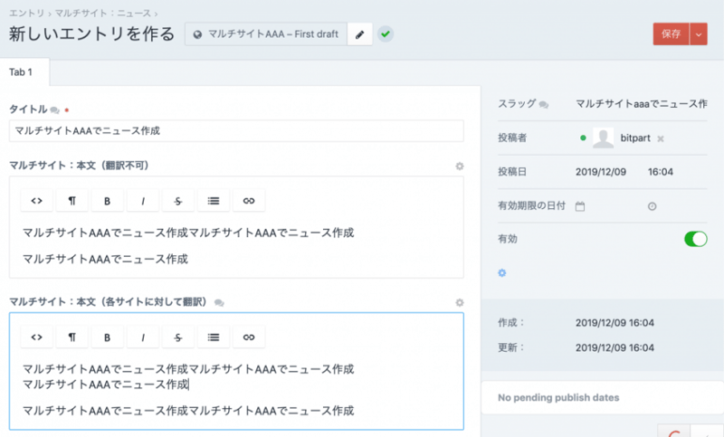Click the タイトル title input field
This screenshot has height=437, width=724.
[235, 130]
